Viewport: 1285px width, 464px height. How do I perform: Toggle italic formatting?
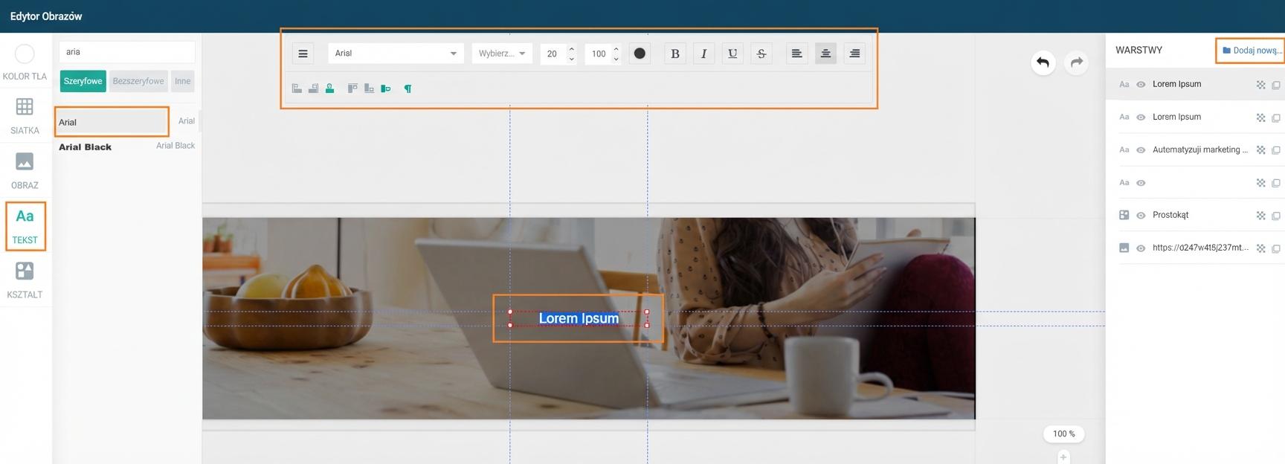point(703,54)
